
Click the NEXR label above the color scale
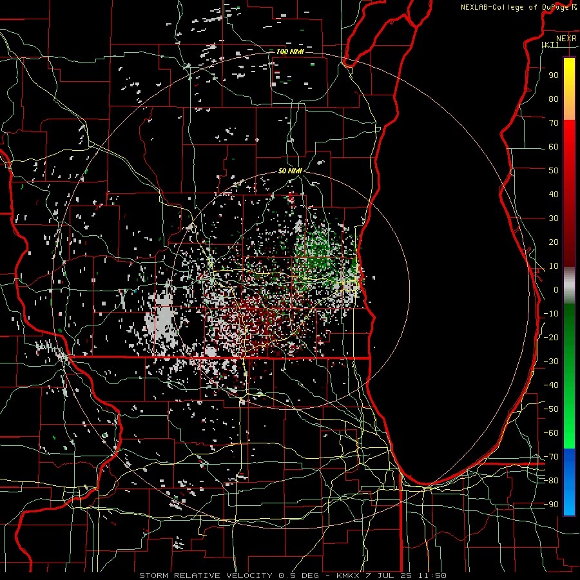tap(566, 39)
